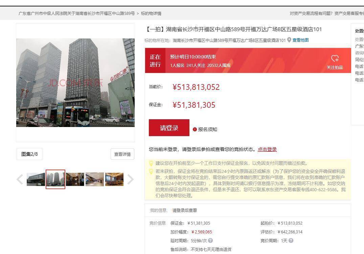Click the 正在进行 status badge

155,60
